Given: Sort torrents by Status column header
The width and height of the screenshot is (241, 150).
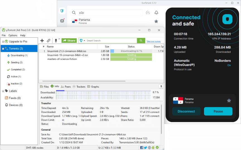Looking at the screenshot, I should tap(131, 47).
